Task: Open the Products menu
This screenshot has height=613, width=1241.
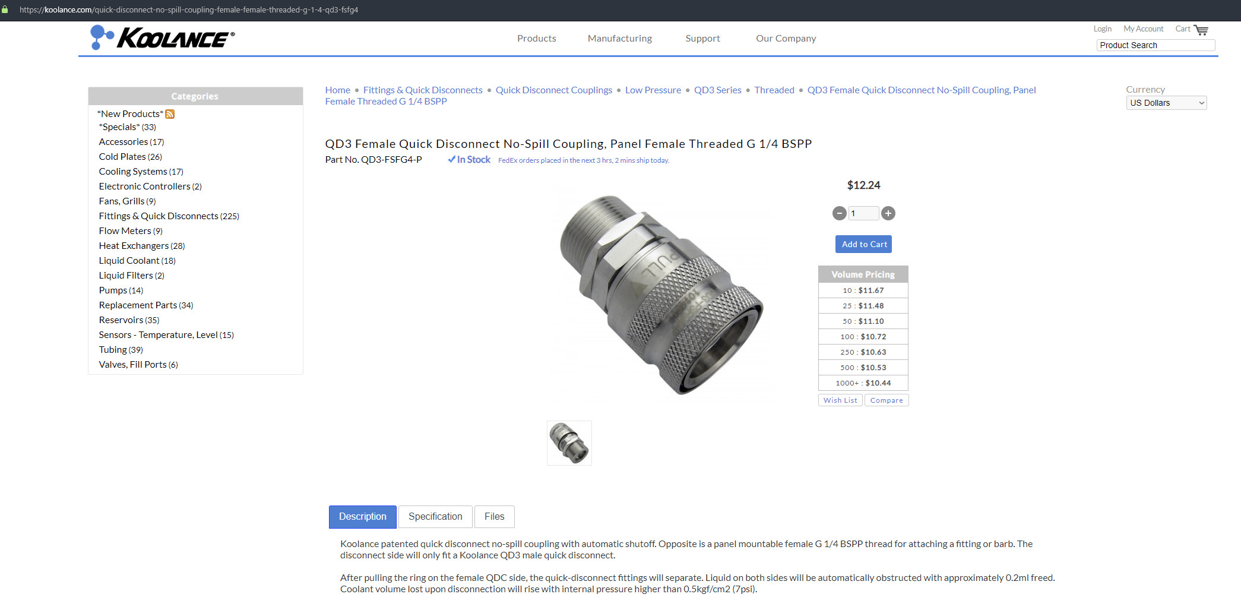Action: [x=537, y=39]
